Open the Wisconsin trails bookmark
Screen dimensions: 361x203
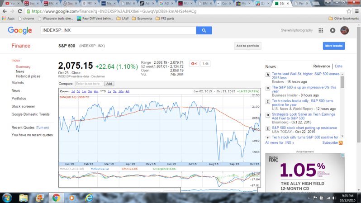tap(55, 19)
